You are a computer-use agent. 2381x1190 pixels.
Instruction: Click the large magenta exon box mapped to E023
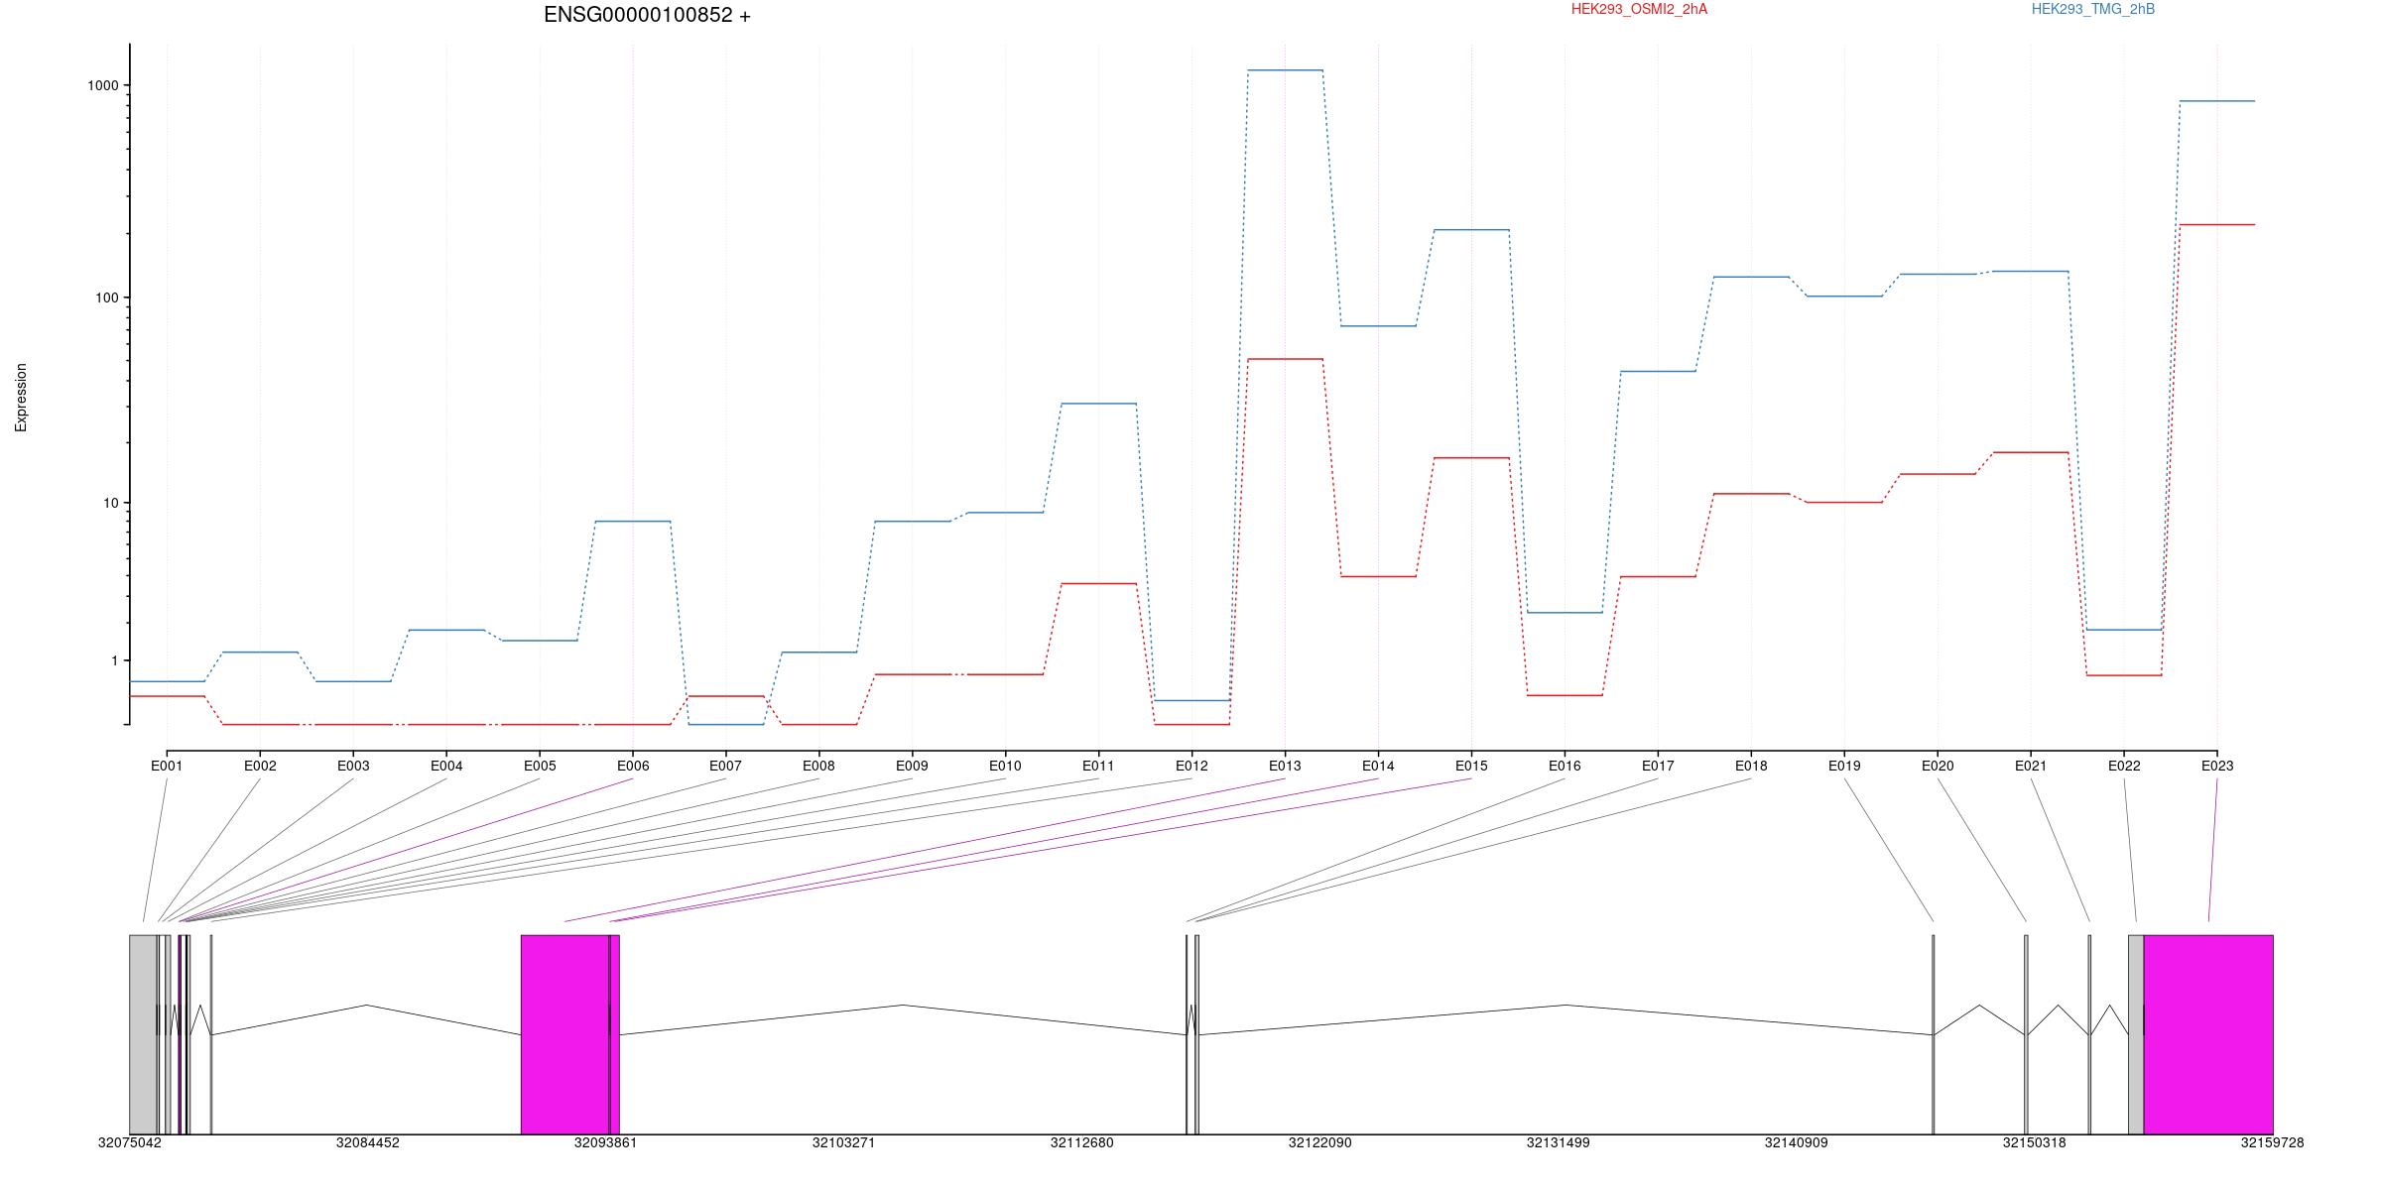click(x=2208, y=1034)
